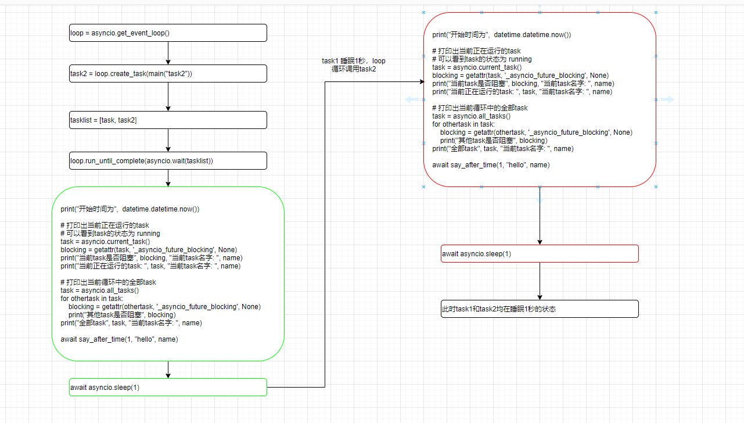Click the left blue connection arrow
The height and width of the screenshot is (423, 744).
coord(412,99)
